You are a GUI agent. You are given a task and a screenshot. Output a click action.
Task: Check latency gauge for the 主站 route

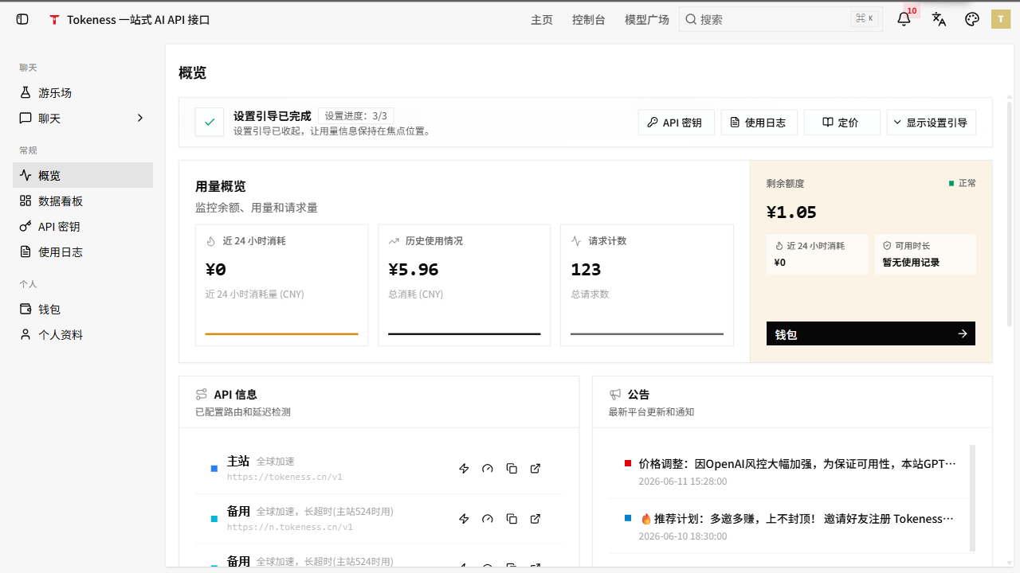pyautogui.click(x=488, y=469)
